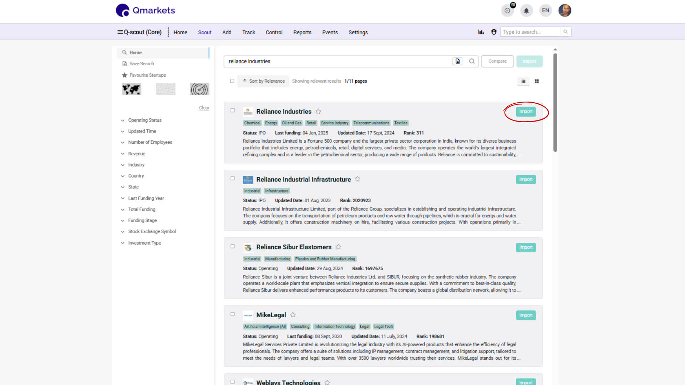Open the radar view icon
The width and height of the screenshot is (685, 385).
(199, 89)
